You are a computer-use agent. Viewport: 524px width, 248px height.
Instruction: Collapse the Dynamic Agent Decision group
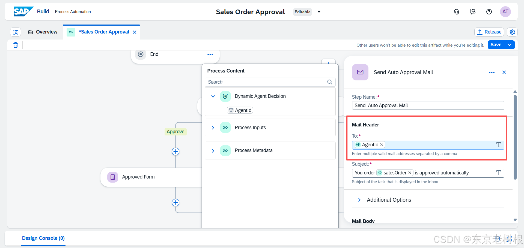coord(213,96)
